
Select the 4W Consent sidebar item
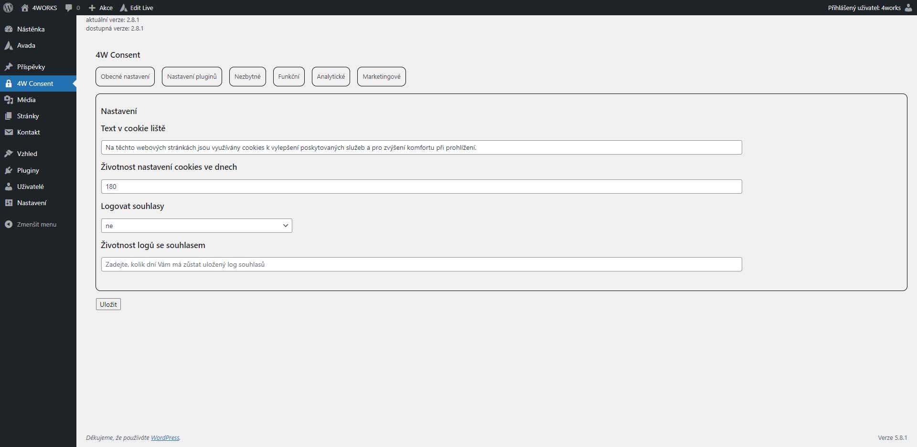pos(38,83)
